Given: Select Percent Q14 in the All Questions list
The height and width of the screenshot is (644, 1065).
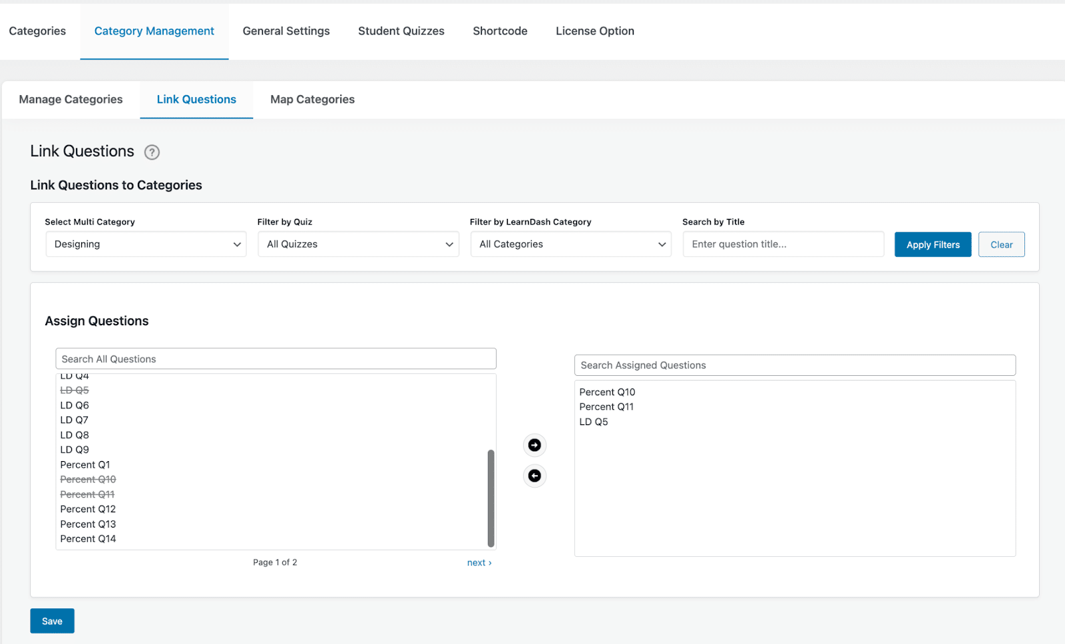Looking at the screenshot, I should click(x=88, y=539).
